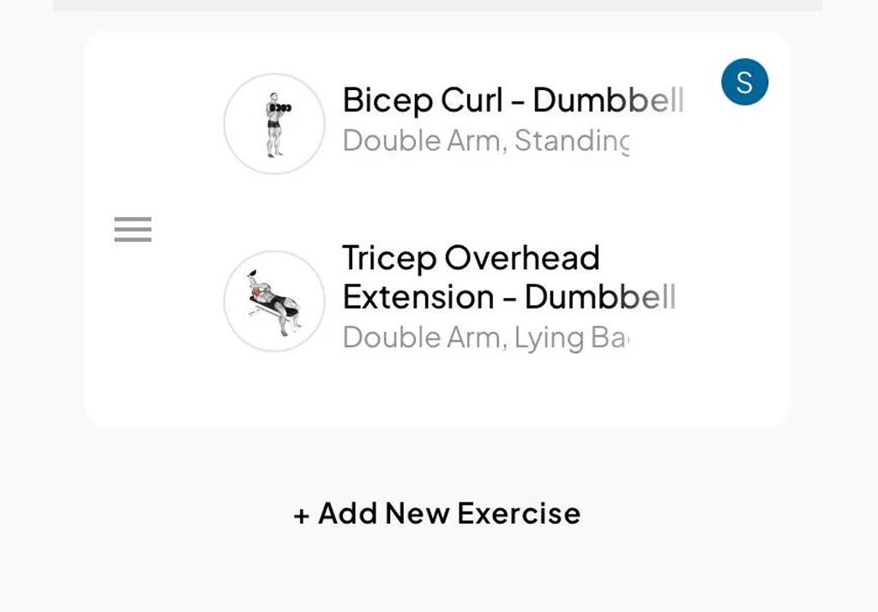Click the standing figure in Bicep Curl image
The image size is (878, 612).
(275, 124)
